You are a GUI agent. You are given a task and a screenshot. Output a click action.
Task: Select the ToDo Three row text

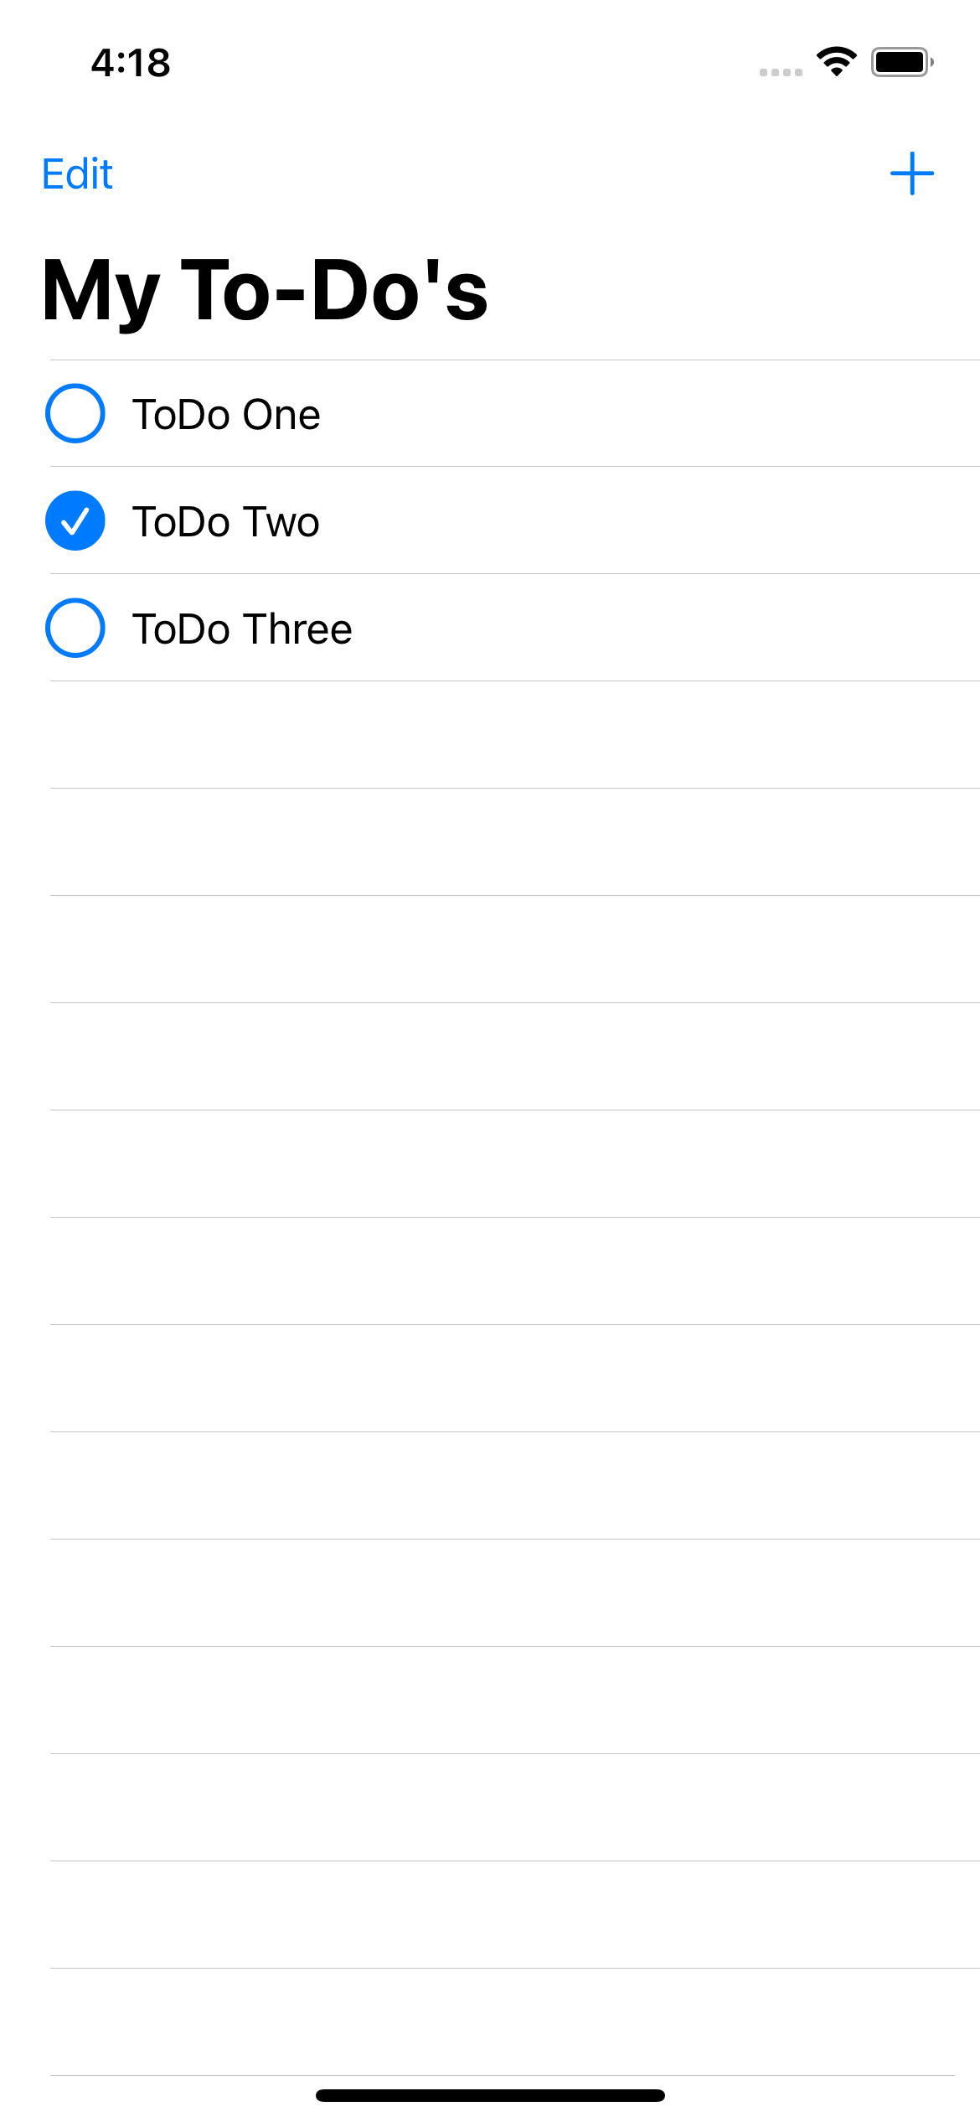click(242, 628)
